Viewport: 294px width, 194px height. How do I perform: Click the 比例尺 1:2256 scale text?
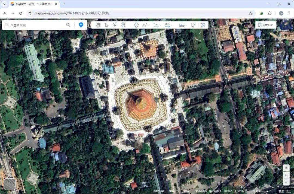[234, 191]
